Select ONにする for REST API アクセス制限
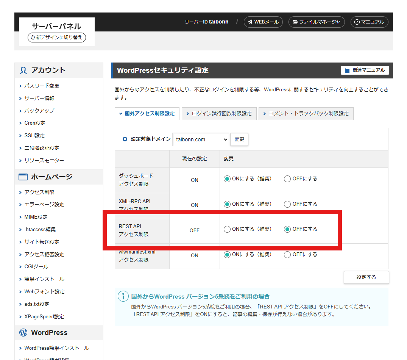Viewport: 407px width, 360px height. tap(227, 229)
